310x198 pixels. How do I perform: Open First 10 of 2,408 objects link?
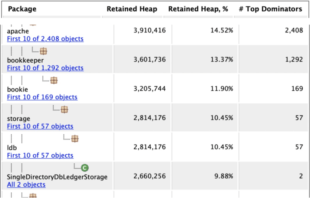(x=45, y=39)
